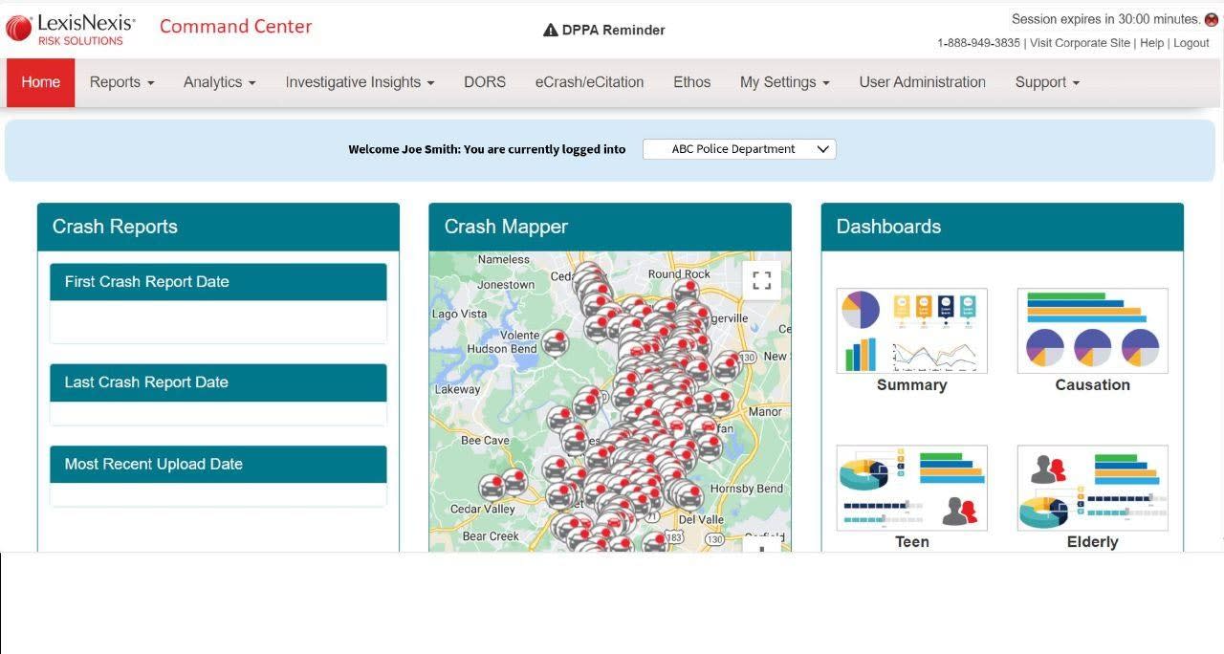Screen dimensions: 1224x654
Task: Expand Investigative Insights menu
Action: [360, 82]
